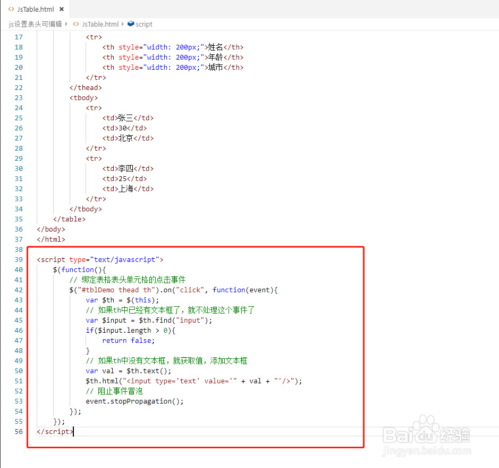This screenshot has width=499, height=468.
Task: Click the comment 如果th中没有文本框
Action: click(x=166, y=361)
